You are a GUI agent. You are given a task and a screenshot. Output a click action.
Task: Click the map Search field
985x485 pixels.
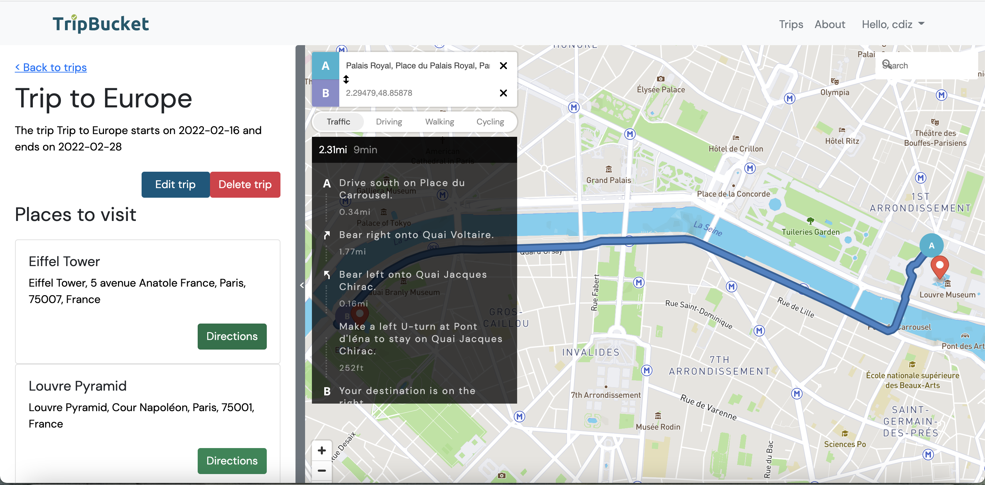coord(927,65)
